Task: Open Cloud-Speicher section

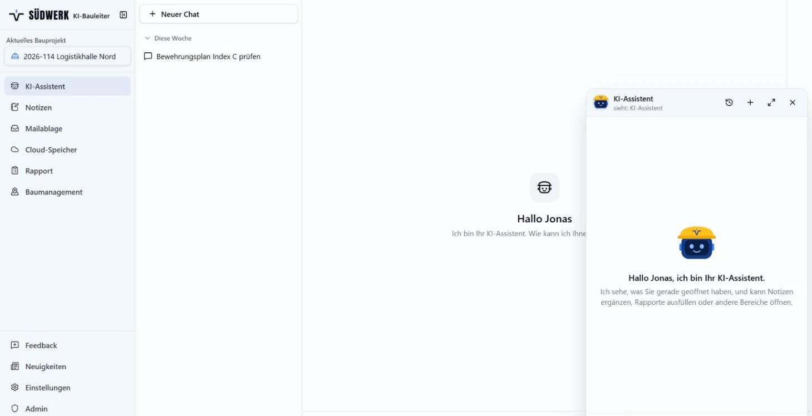Action: (x=67, y=150)
